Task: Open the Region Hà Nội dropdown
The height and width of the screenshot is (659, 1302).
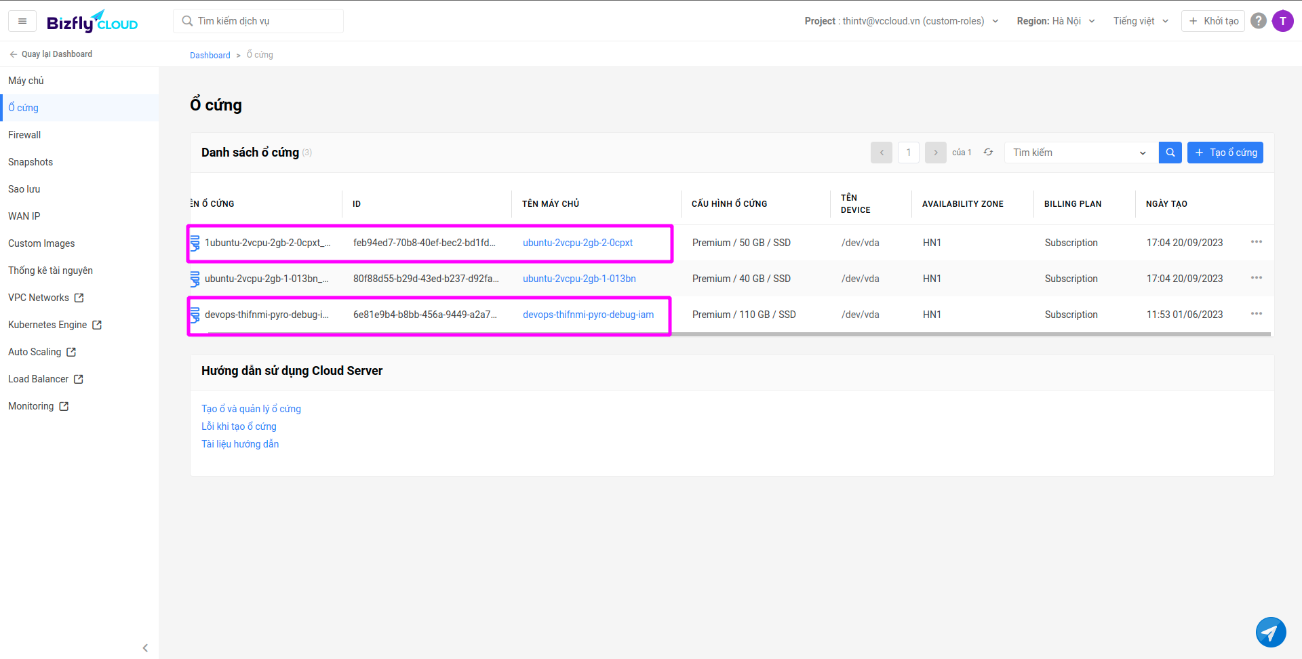Action: point(1055,21)
